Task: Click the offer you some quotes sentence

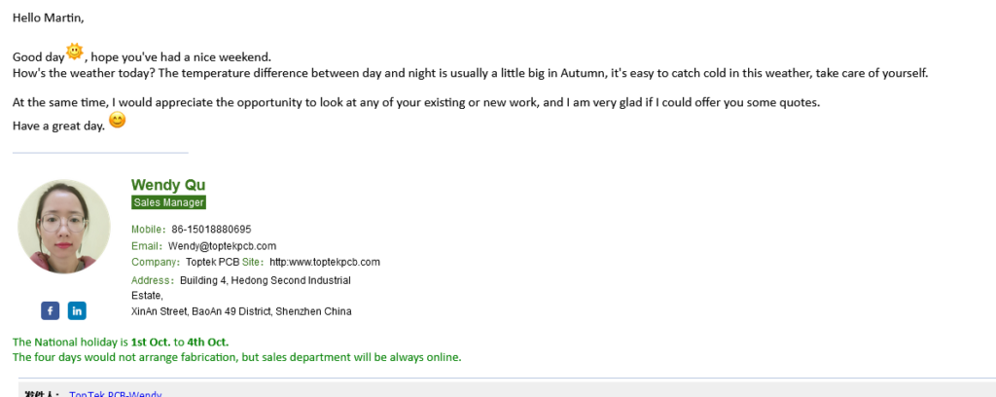Action: [x=416, y=101]
